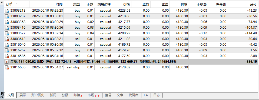Open the 账户历史 tab
The image size is (259, 100).
38,95
